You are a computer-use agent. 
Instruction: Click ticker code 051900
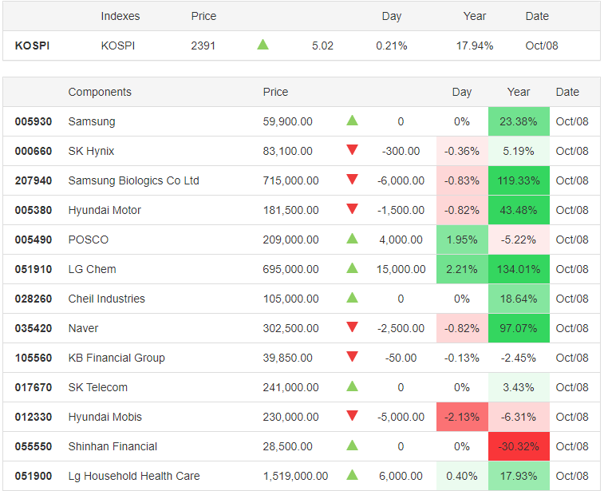[34, 476]
